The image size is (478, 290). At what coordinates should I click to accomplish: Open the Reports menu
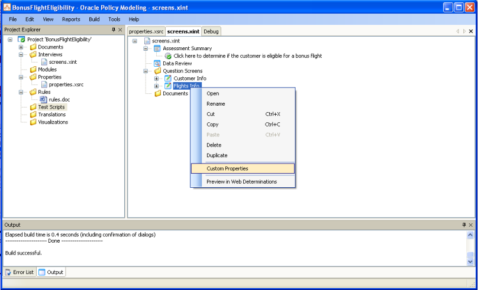[71, 19]
